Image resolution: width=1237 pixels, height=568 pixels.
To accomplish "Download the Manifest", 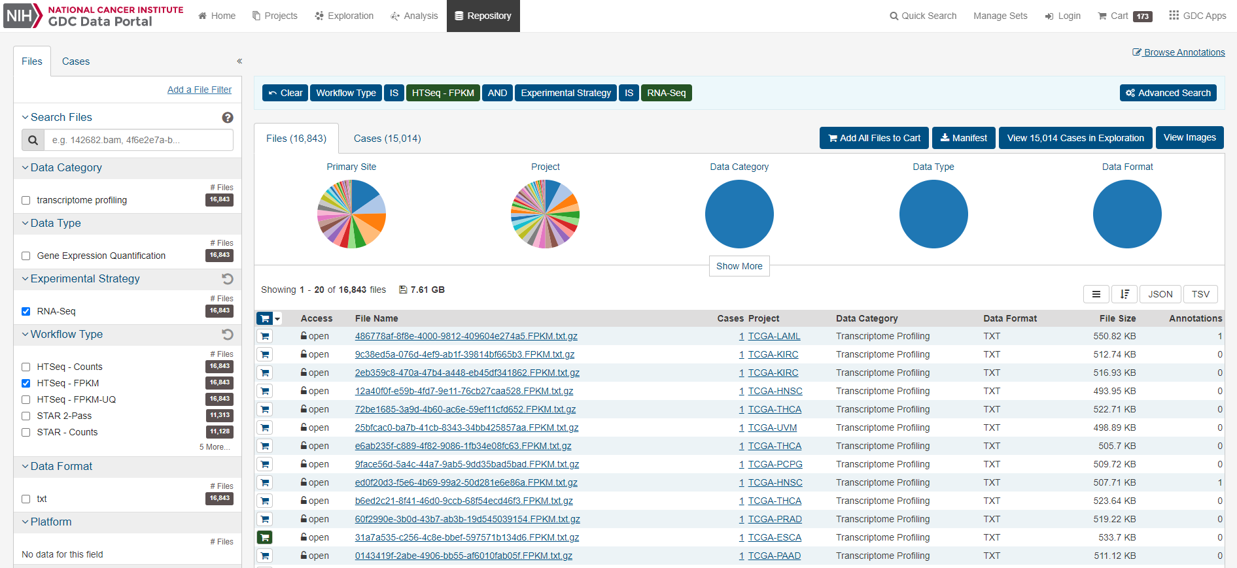I will pyautogui.click(x=964, y=138).
